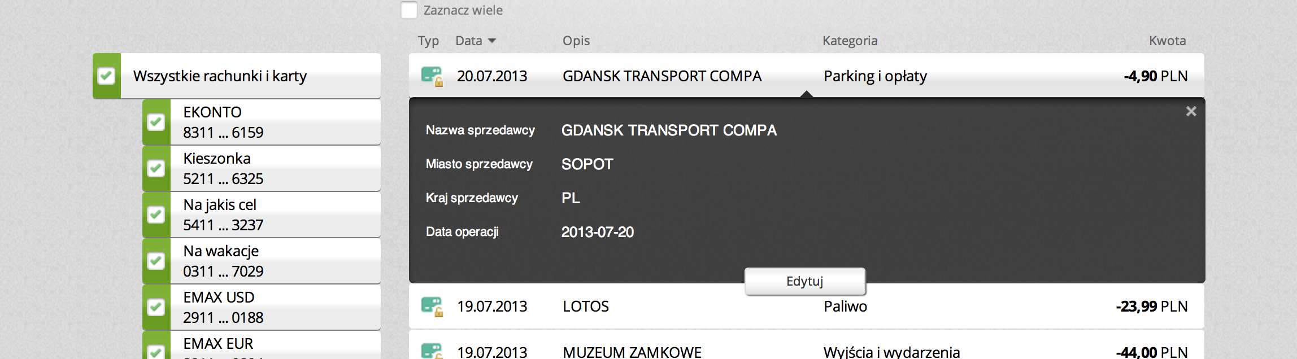Click the Paliwo category label
The height and width of the screenshot is (359, 1297).
(845, 307)
